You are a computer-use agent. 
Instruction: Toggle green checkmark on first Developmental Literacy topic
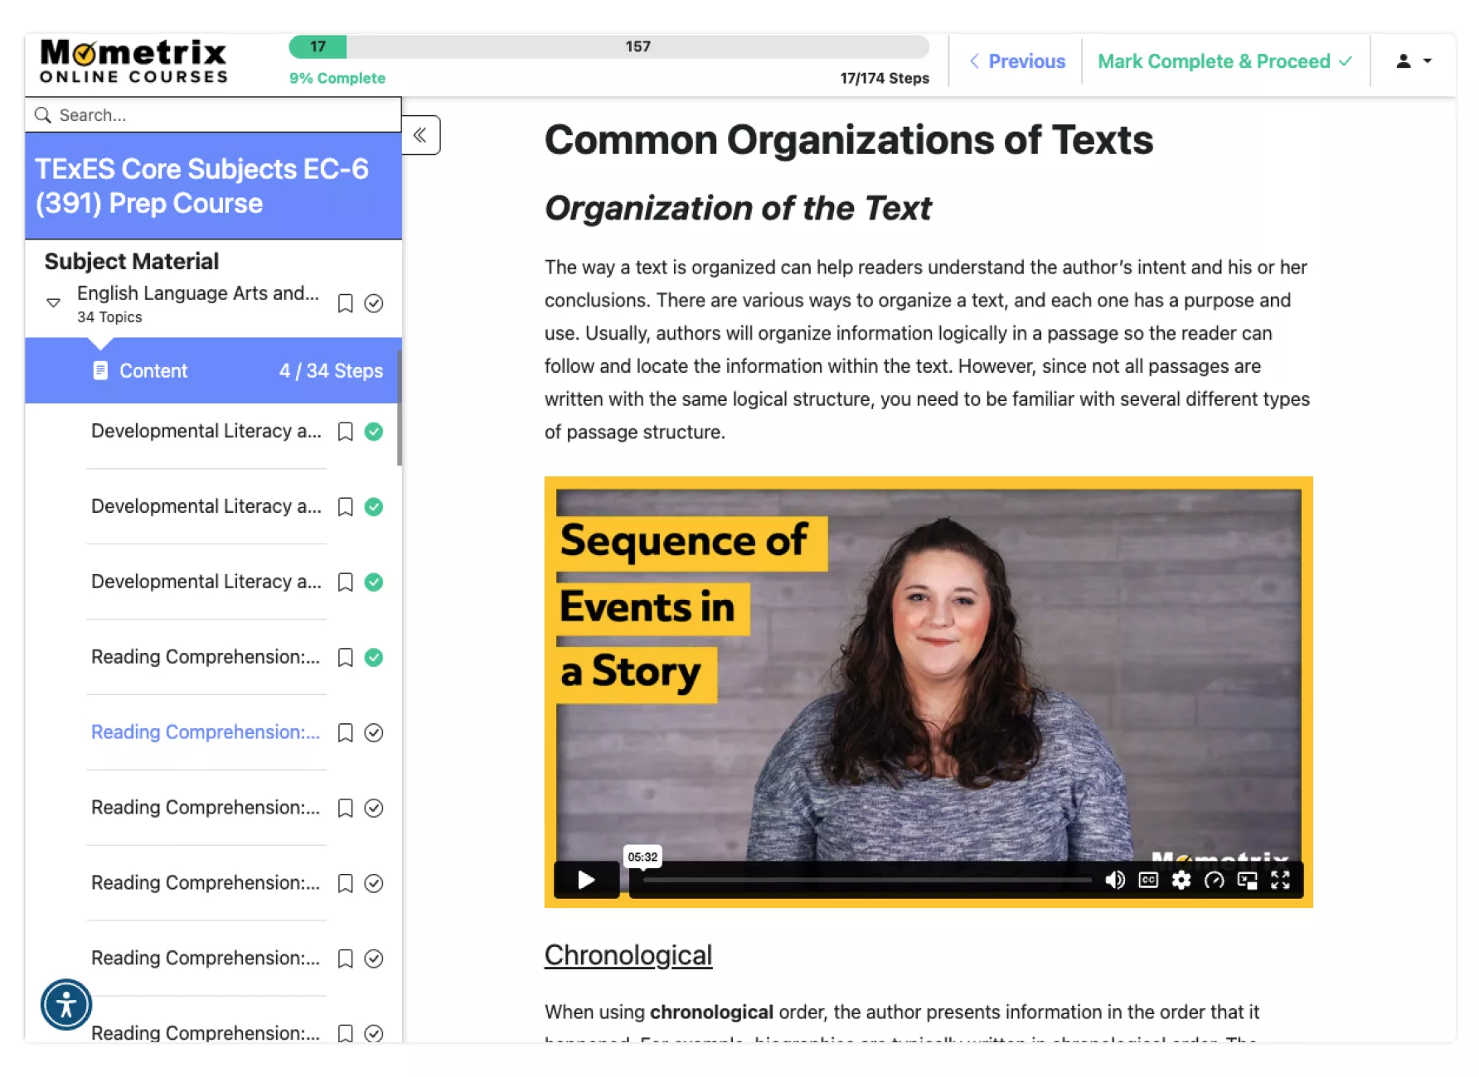click(374, 432)
